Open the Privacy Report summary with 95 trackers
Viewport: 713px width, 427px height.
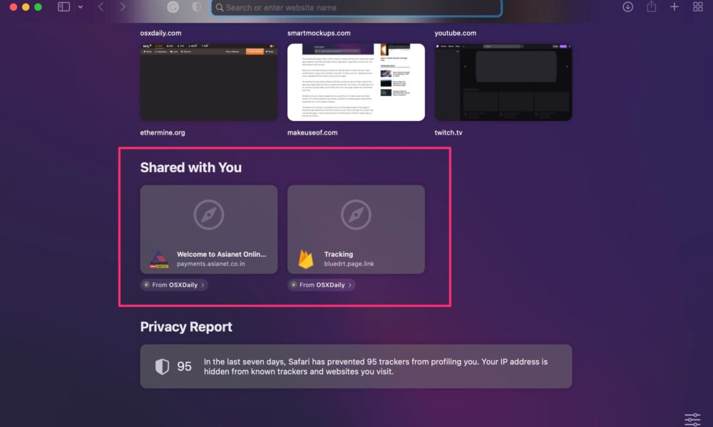[x=356, y=367]
